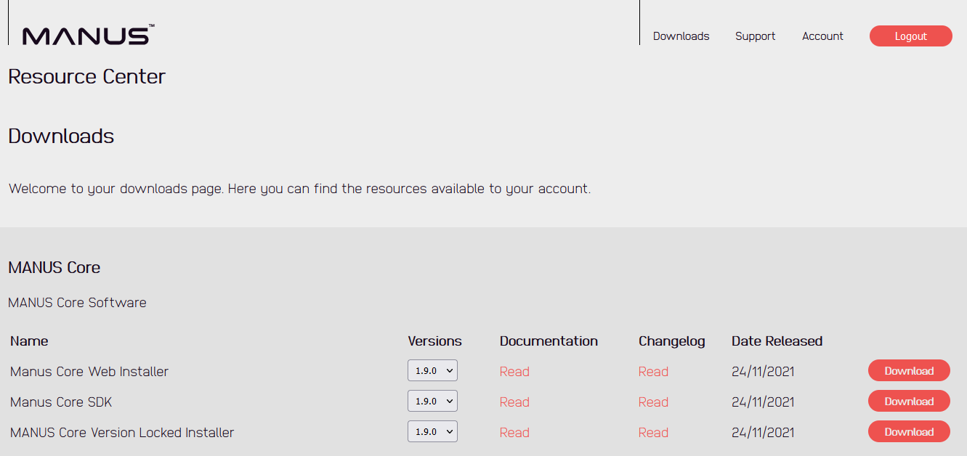Open version selector for Manus Core SDK
Viewport: 967px width, 456px height.
[x=432, y=401]
